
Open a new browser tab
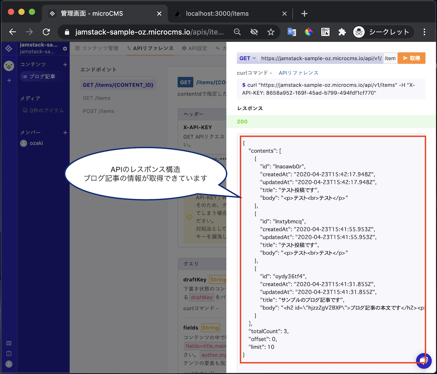[304, 13]
